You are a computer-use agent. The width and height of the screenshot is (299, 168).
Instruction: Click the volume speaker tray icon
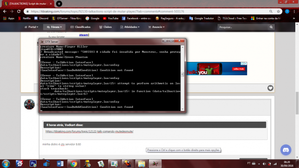264,163
